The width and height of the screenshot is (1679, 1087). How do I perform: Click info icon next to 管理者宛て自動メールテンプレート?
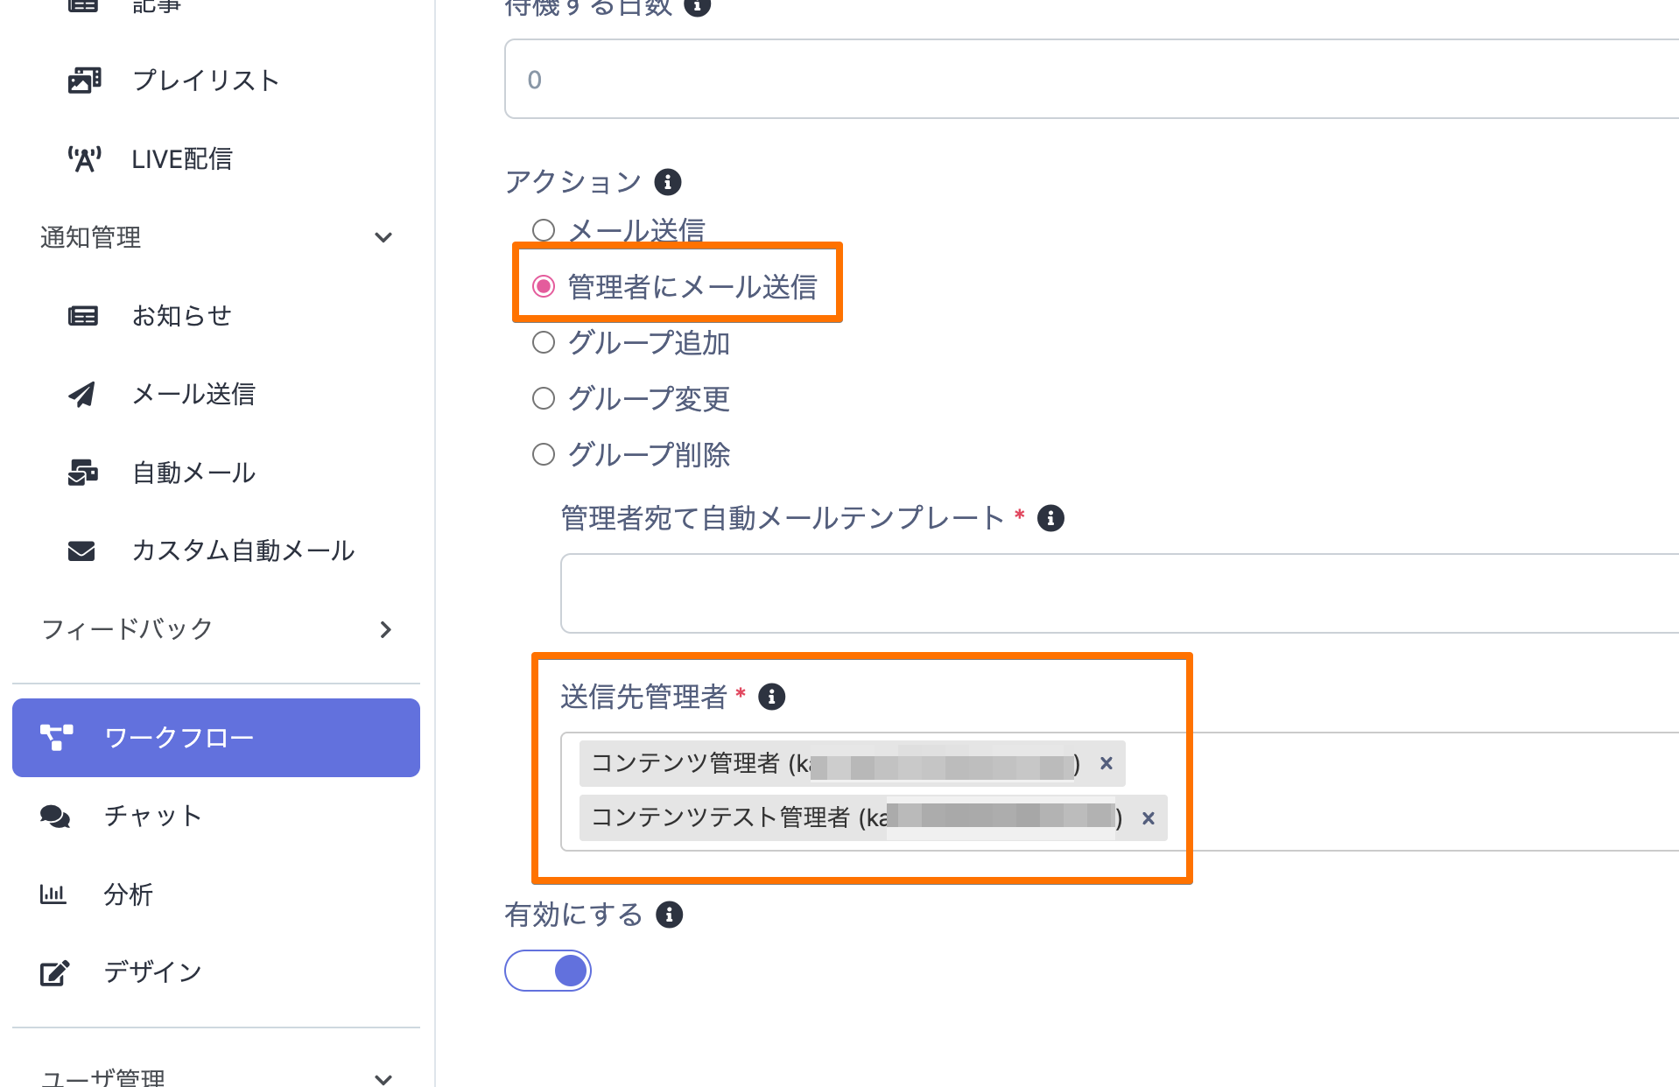point(1050,518)
